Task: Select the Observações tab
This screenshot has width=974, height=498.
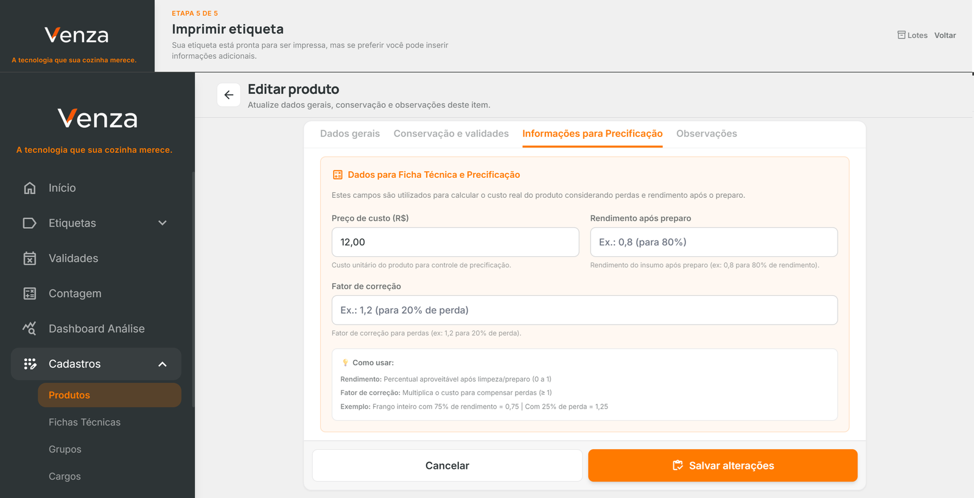Action: [x=706, y=134]
